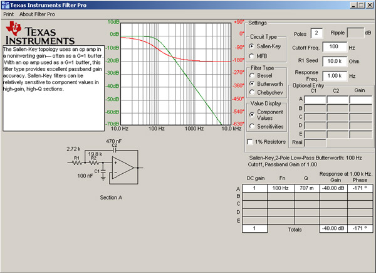
Task: Click the R1 Seed input field
Action: [335, 62]
